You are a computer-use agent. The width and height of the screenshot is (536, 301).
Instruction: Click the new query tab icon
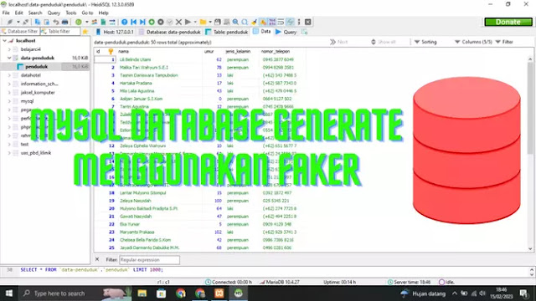[x=304, y=32]
